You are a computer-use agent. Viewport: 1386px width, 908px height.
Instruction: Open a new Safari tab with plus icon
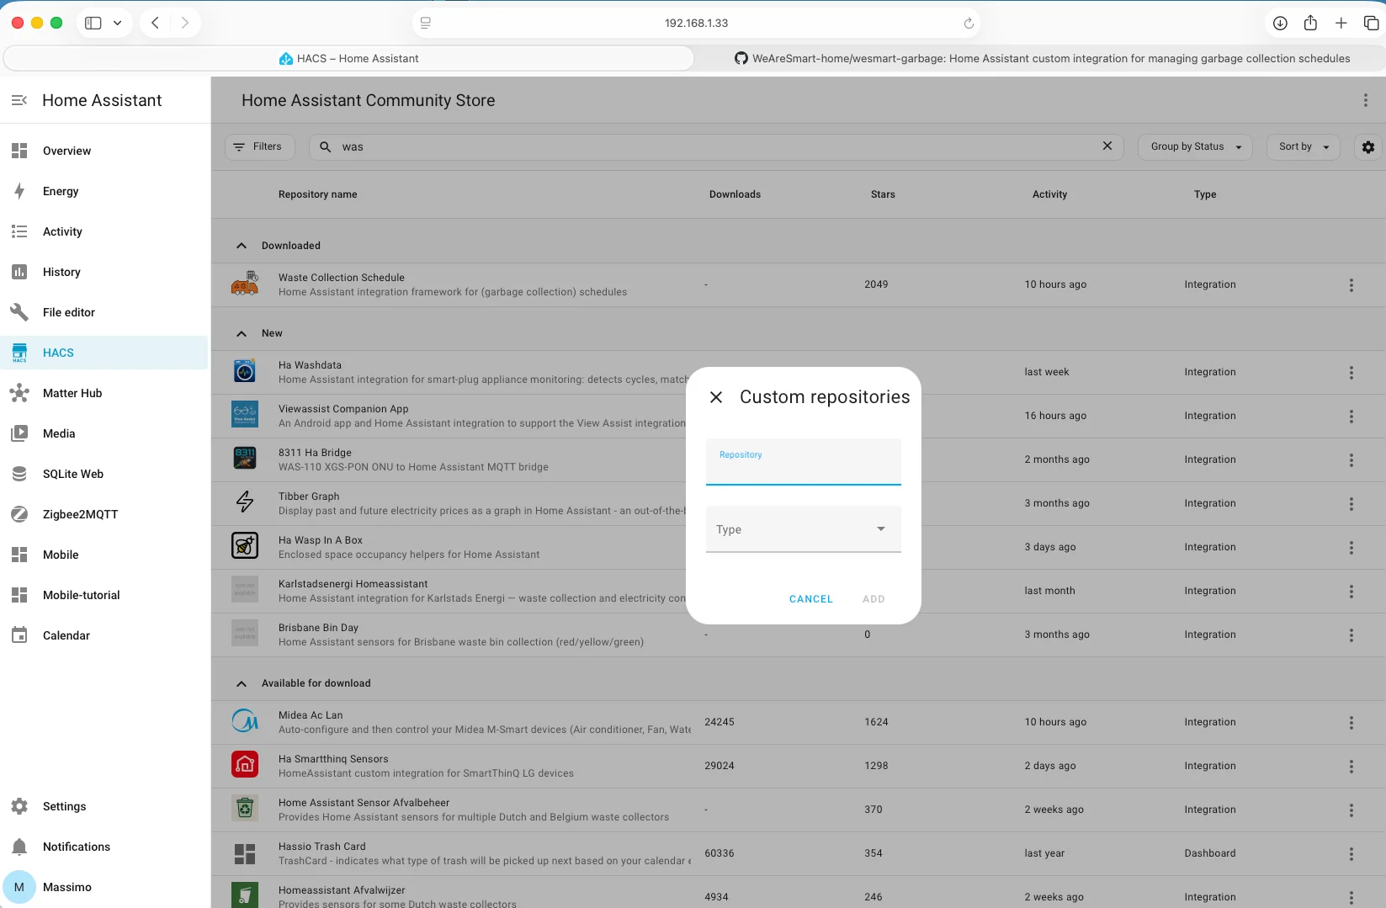pos(1341,24)
